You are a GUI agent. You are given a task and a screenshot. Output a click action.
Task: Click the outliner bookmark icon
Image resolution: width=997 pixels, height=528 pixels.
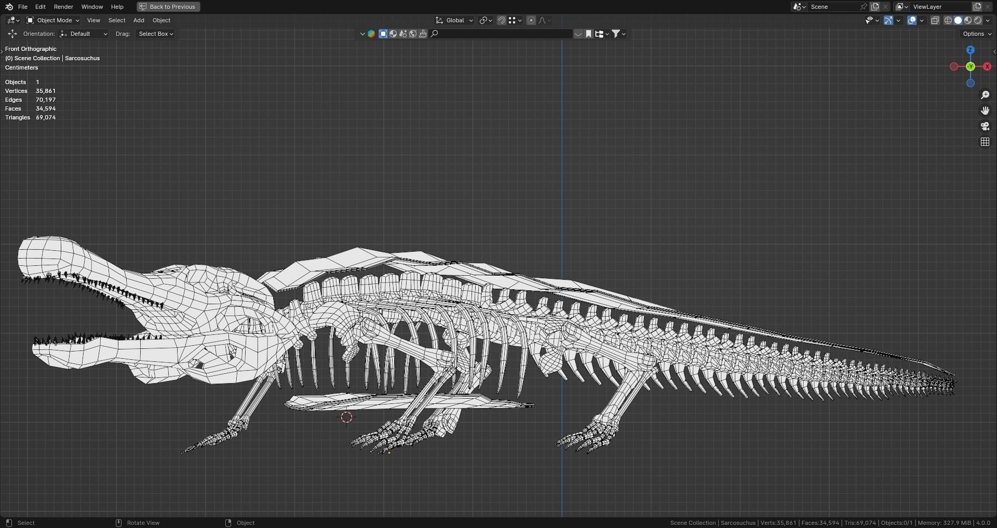(588, 34)
